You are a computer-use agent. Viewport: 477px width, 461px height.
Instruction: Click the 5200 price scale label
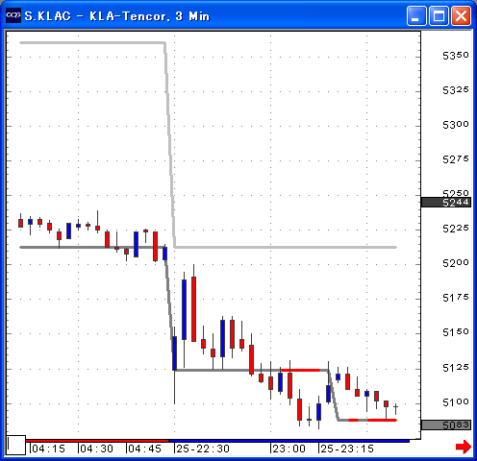[456, 263]
